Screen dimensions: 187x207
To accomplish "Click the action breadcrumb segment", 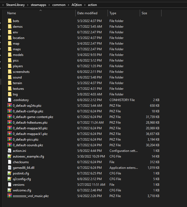I will [92, 5].
